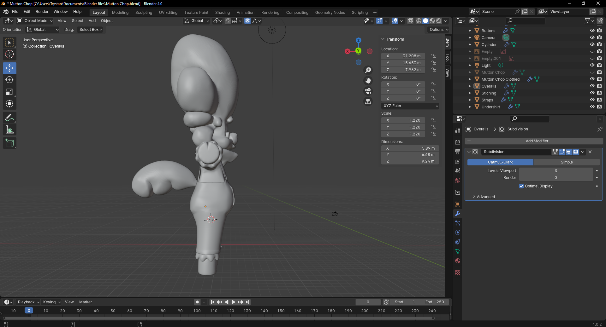The width and height of the screenshot is (606, 327).
Task: Open the Render menu
Action: pos(42,12)
